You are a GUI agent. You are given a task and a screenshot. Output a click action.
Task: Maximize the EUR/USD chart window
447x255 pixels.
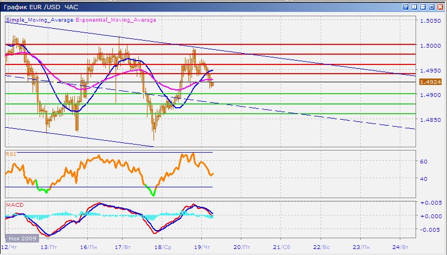pos(431,6)
